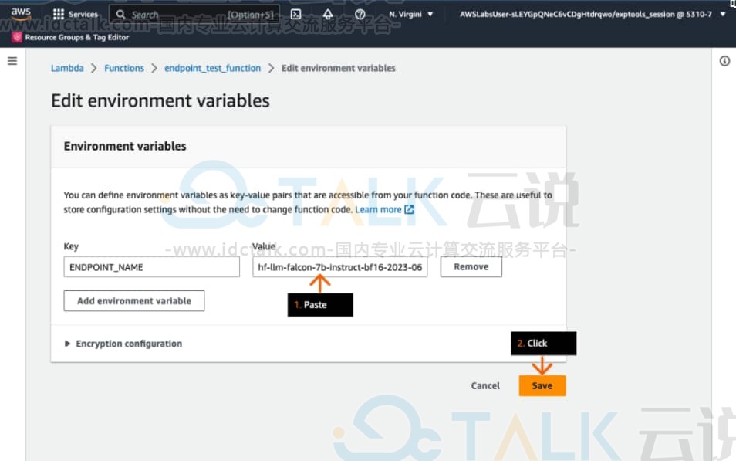Open the AWS home logo

click(x=21, y=14)
